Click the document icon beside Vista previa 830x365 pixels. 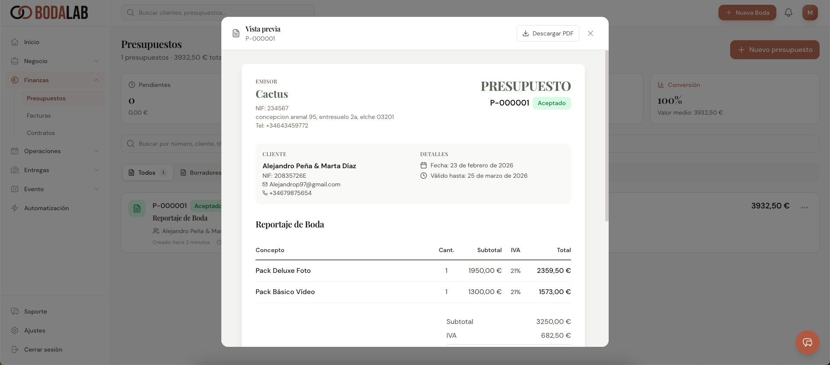236,33
